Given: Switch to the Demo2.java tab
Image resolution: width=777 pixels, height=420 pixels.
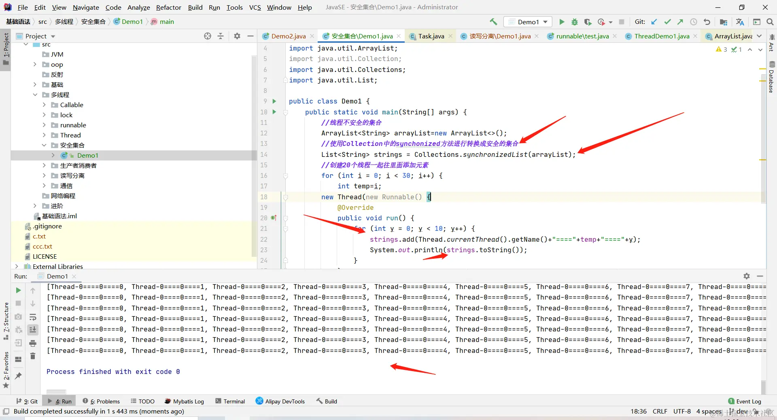Looking at the screenshot, I should coord(288,36).
